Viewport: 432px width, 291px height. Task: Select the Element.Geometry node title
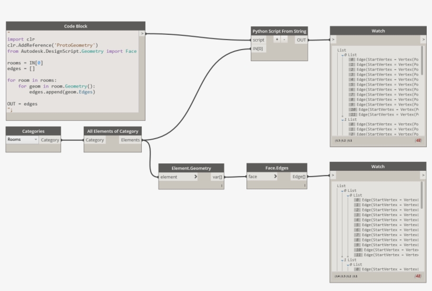[191, 168]
